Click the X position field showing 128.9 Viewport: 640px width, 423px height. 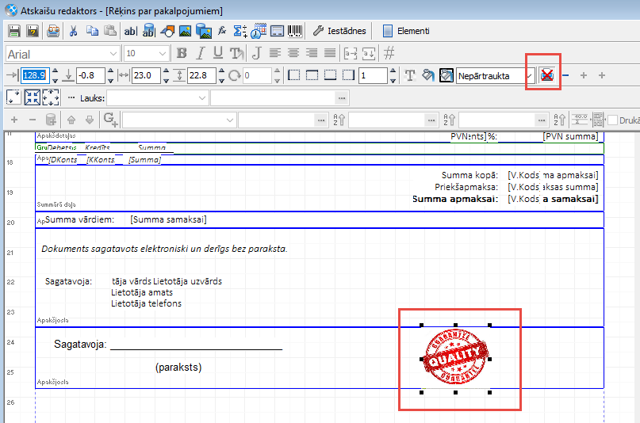(x=36, y=76)
